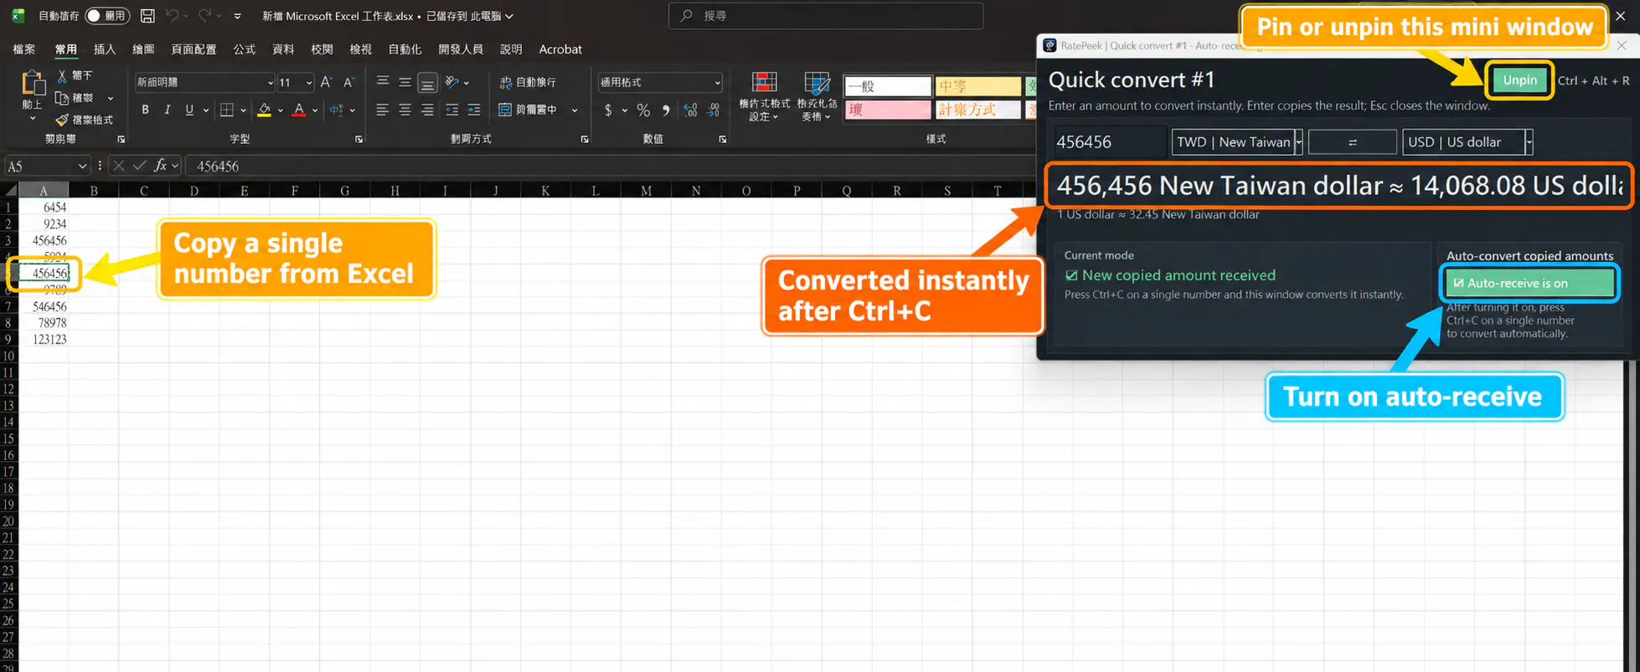Increase decimal places icon
Image resolution: width=1640 pixels, height=672 pixels.
tap(690, 110)
